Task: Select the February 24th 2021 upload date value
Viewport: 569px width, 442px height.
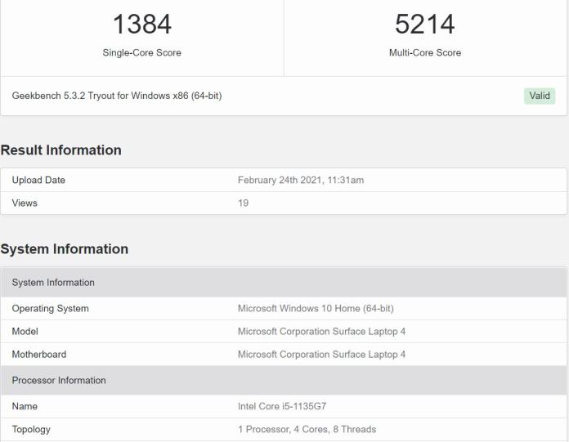Action: (301, 181)
